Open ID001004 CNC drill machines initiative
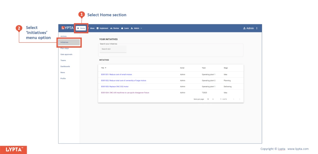Screen dimensions: 318x154 125,93
